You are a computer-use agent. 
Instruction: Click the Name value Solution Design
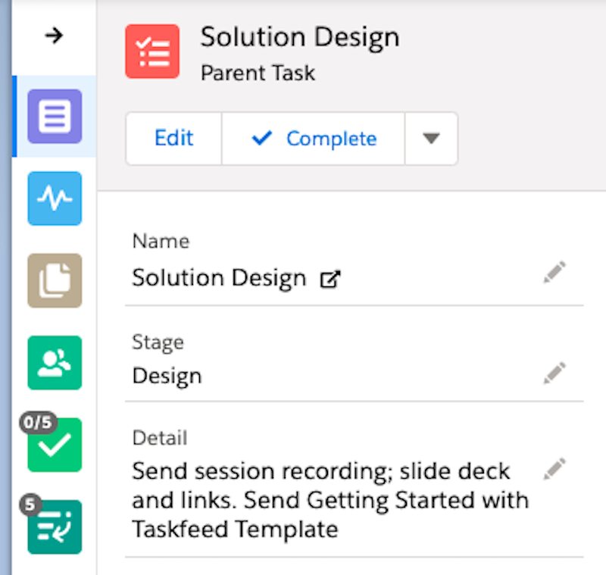219,278
